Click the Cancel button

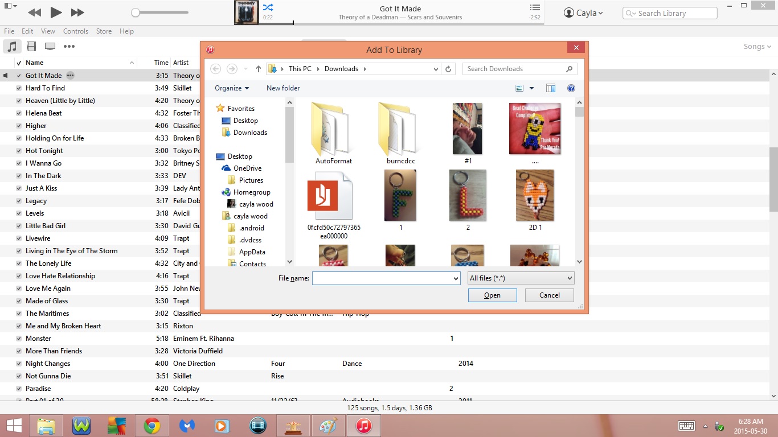[x=550, y=295]
